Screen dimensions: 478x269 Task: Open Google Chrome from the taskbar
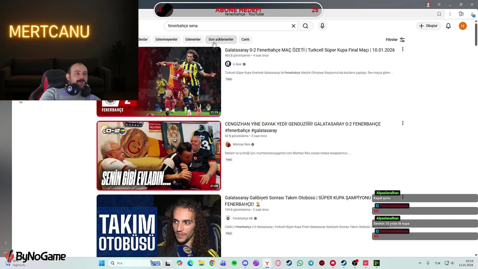212,263
